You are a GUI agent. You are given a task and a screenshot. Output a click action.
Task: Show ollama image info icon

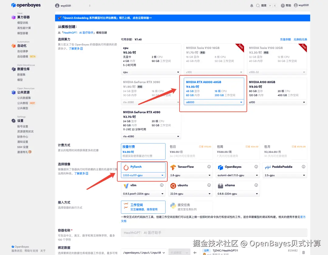256,185
